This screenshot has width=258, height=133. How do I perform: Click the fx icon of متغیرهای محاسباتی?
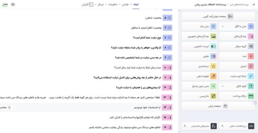click(x=213, y=126)
